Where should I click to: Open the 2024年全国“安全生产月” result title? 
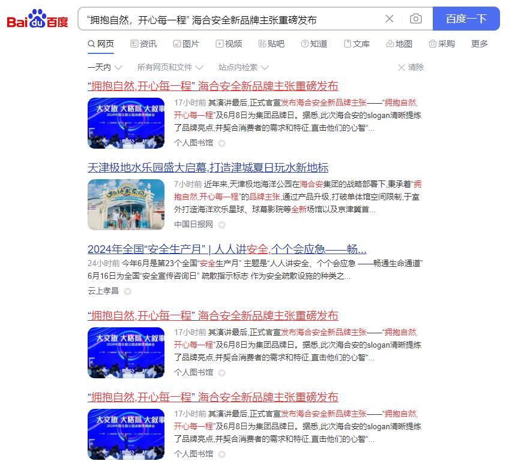[227, 249]
